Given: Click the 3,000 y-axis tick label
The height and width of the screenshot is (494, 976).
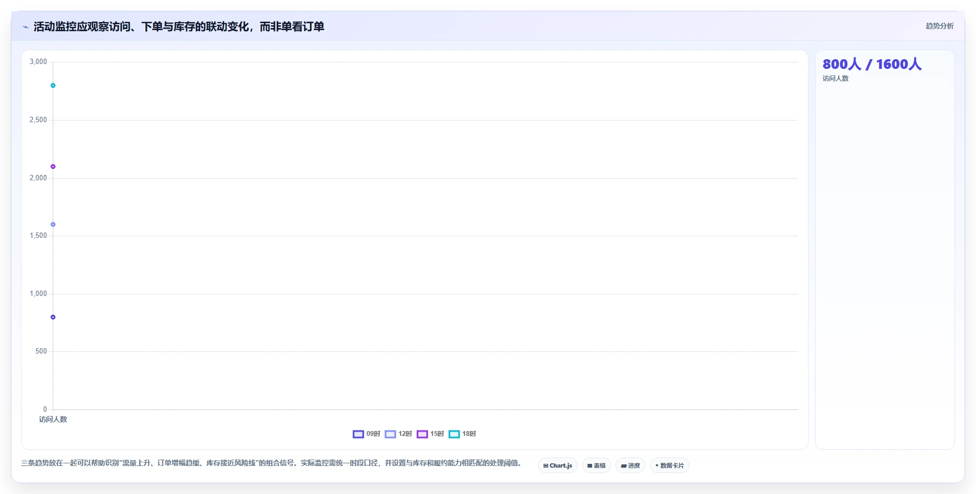Looking at the screenshot, I should 38,62.
